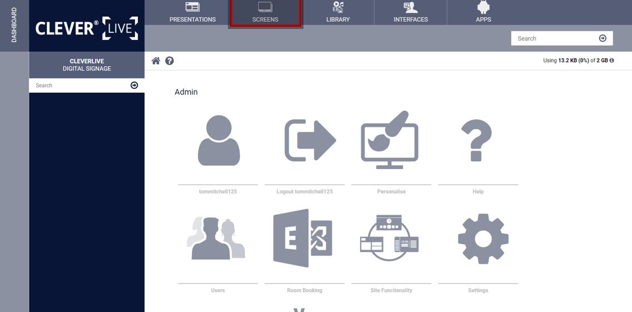This screenshot has width=632, height=312.
Task: Open the Settings gear icon
Action: (483, 239)
